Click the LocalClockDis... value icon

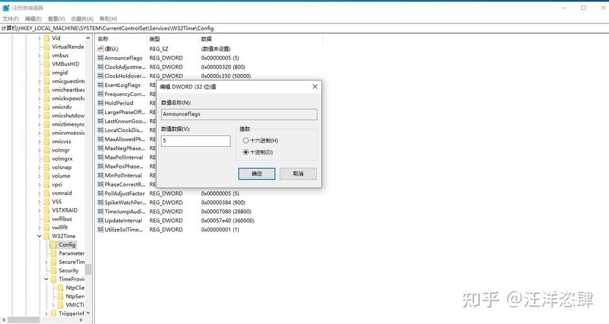100,130
